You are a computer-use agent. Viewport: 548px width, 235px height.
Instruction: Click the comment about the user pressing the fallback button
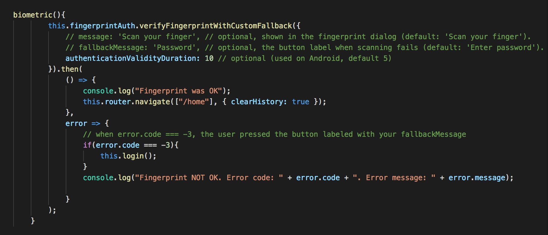(274, 134)
